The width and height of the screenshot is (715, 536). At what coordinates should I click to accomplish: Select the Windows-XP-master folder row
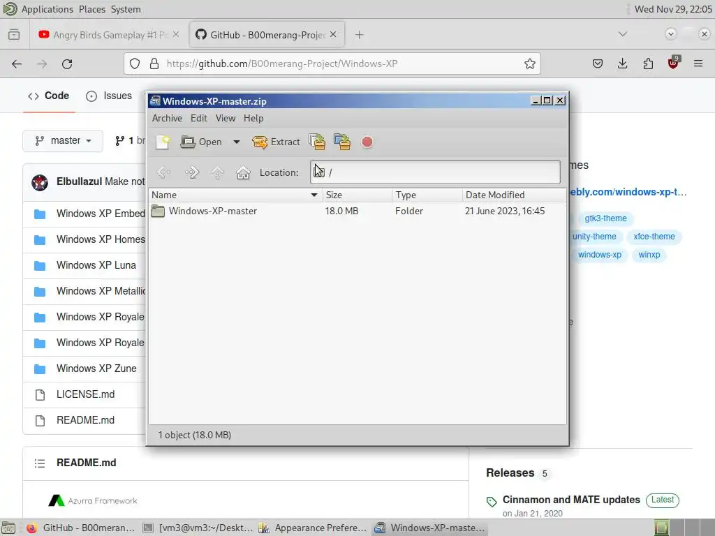coord(357,211)
